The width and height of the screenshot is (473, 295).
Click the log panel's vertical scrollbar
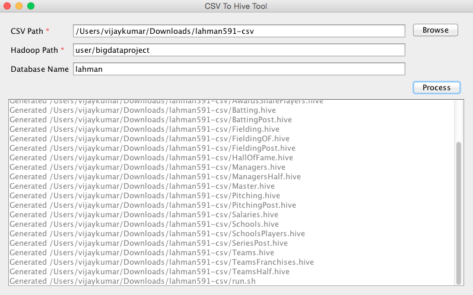(458, 212)
